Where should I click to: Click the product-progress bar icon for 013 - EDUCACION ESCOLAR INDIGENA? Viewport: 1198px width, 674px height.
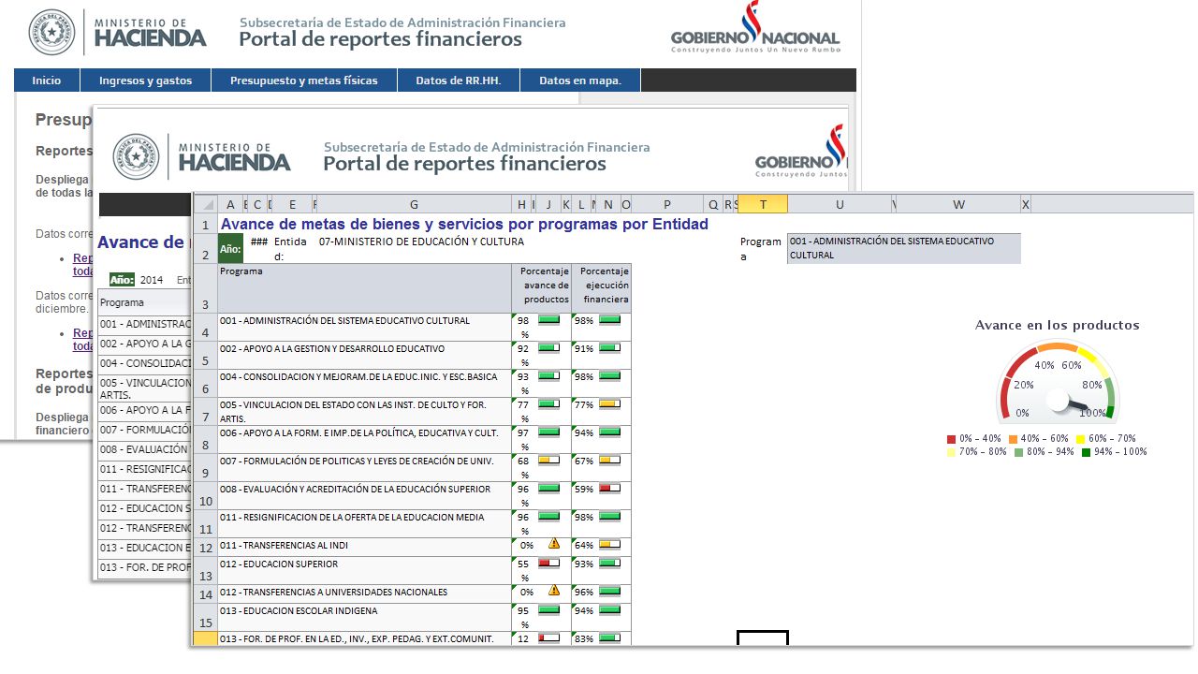548,610
